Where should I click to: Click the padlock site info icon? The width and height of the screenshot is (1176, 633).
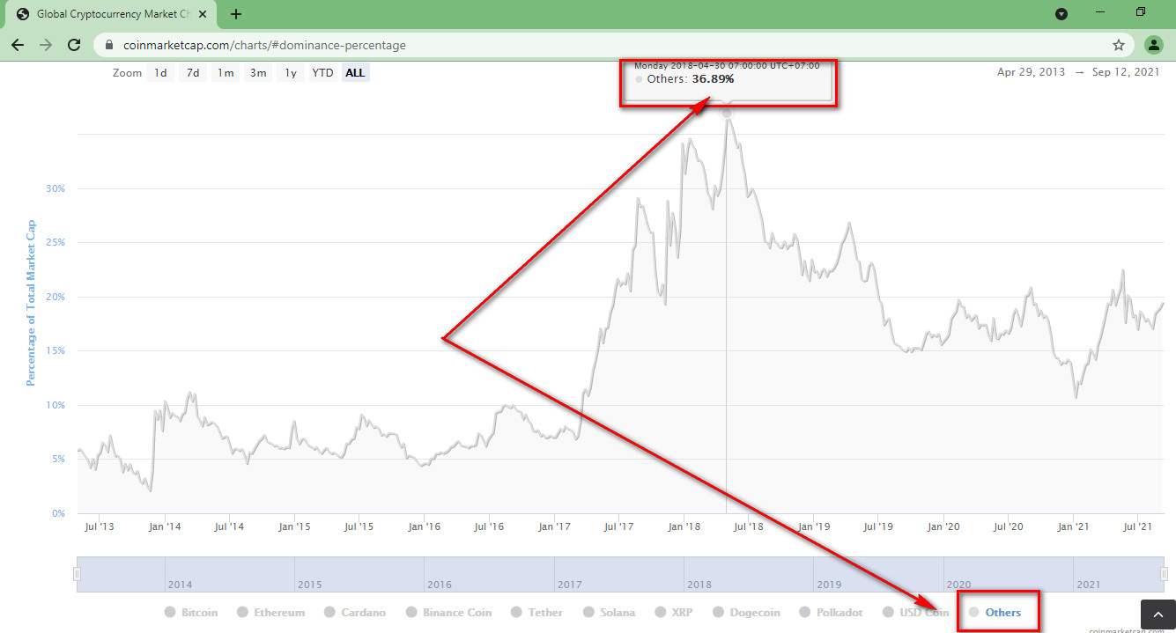point(109,45)
